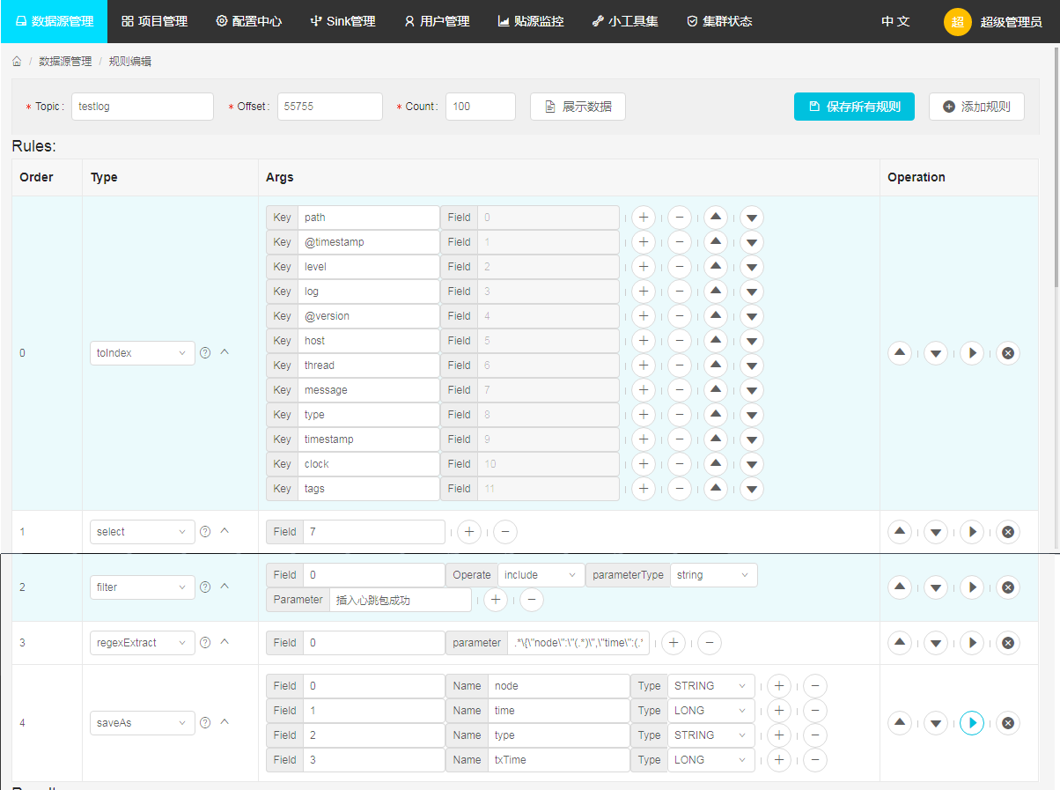Image resolution: width=1060 pixels, height=790 pixels.
Task: Run the select rule with play icon
Action: (972, 532)
